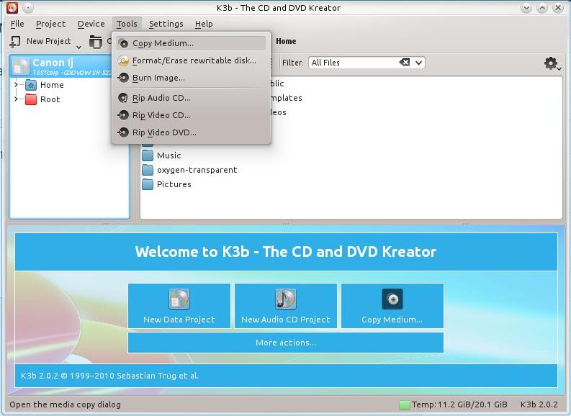Viewport: 571px width, 416px height.
Task: Click the Temp 11.2 GiB/20.1 GiB status text
Action: (x=459, y=404)
